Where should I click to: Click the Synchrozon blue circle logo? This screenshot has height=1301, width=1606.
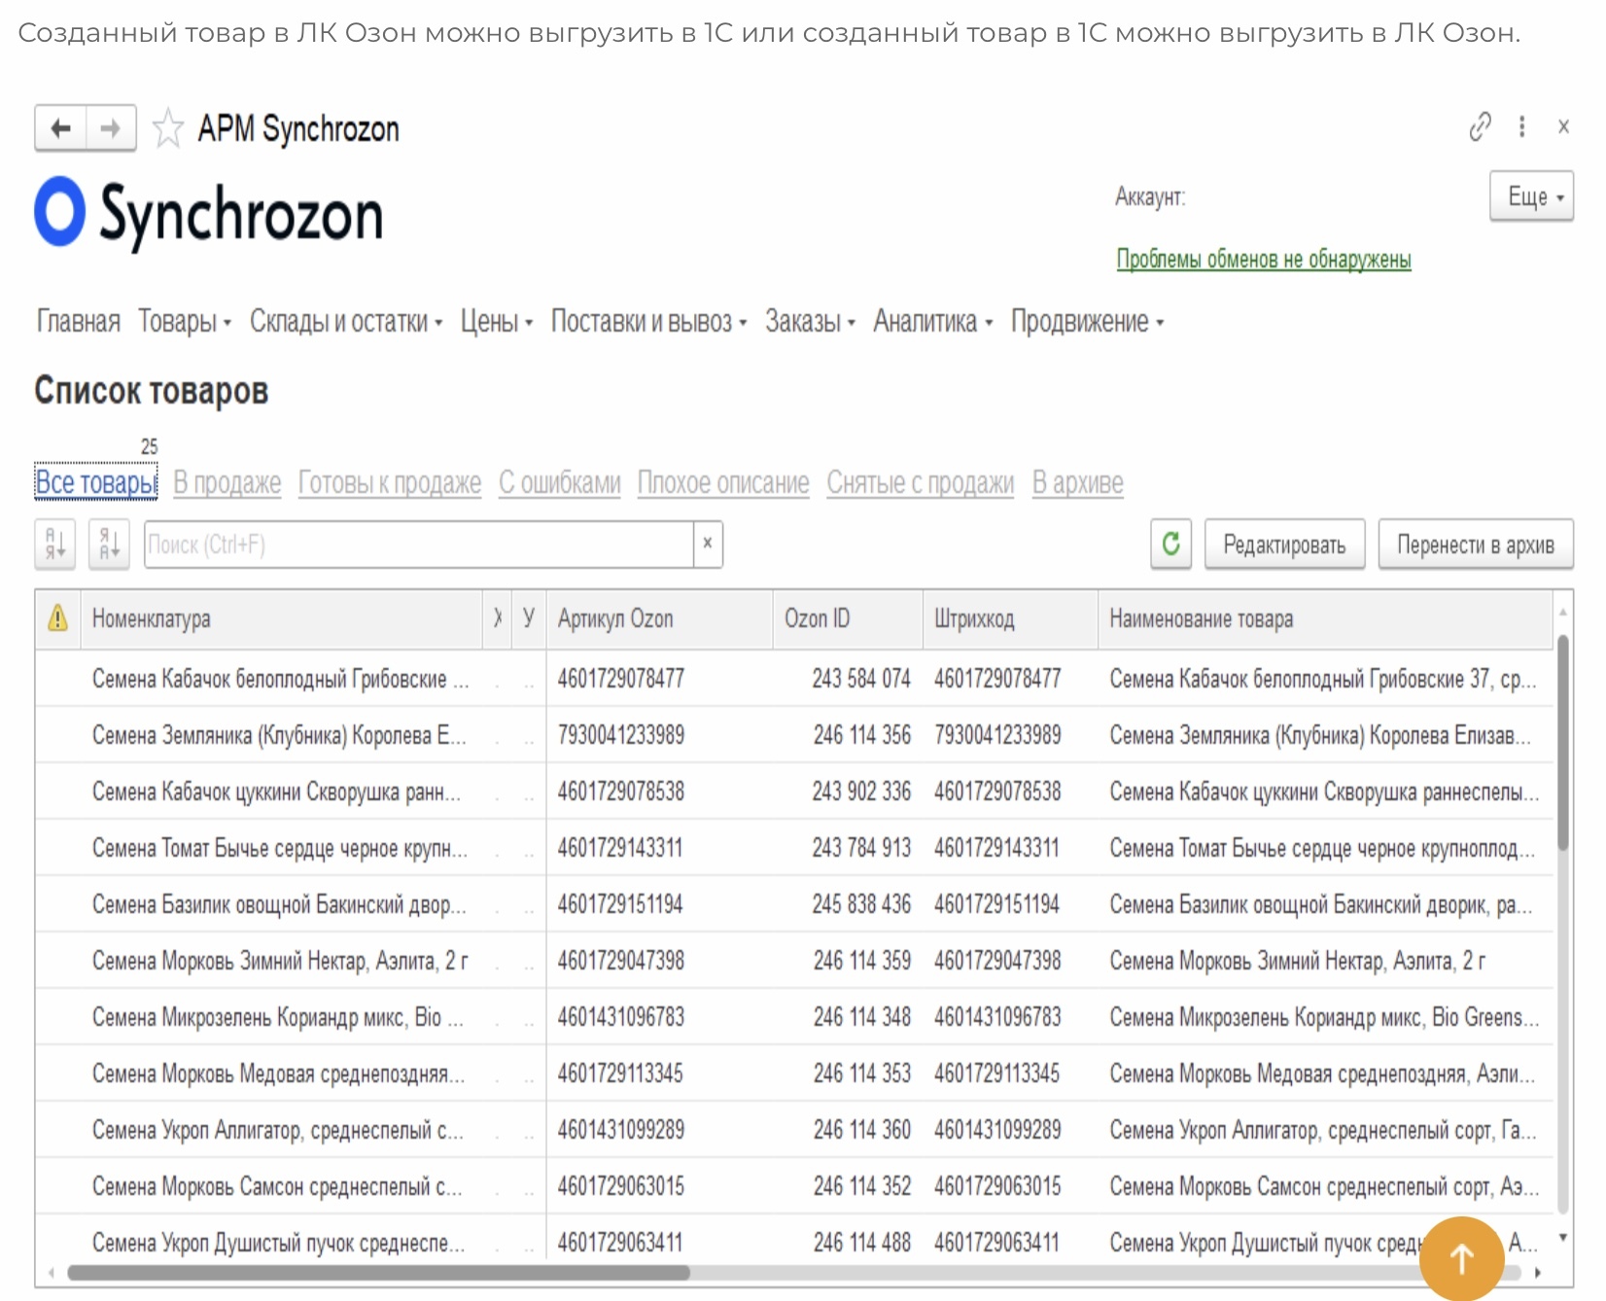(x=59, y=211)
